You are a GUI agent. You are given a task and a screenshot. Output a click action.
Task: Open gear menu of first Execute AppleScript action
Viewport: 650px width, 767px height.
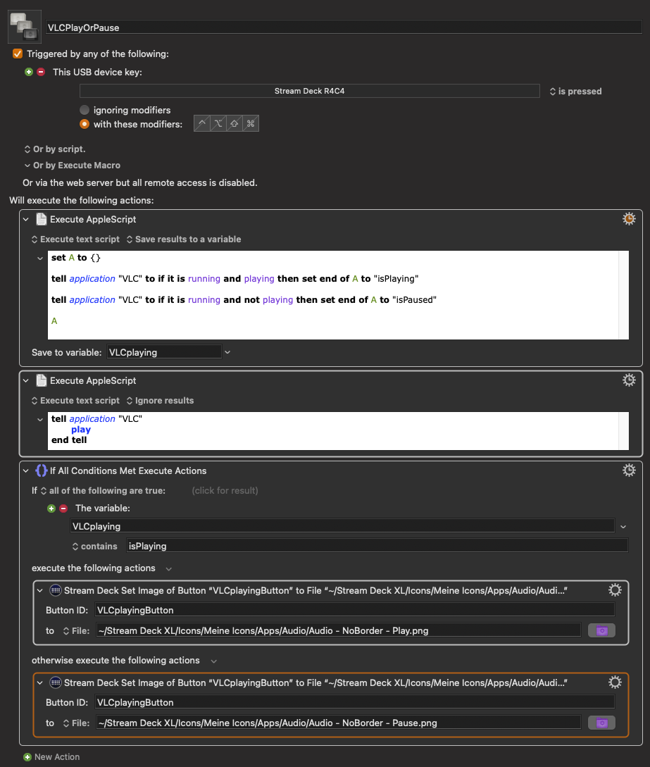pyautogui.click(x=629, y=219)
